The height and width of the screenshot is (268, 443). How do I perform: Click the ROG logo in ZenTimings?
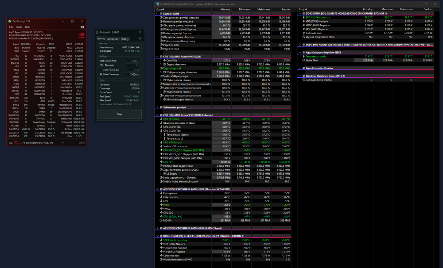click(82, 35)
